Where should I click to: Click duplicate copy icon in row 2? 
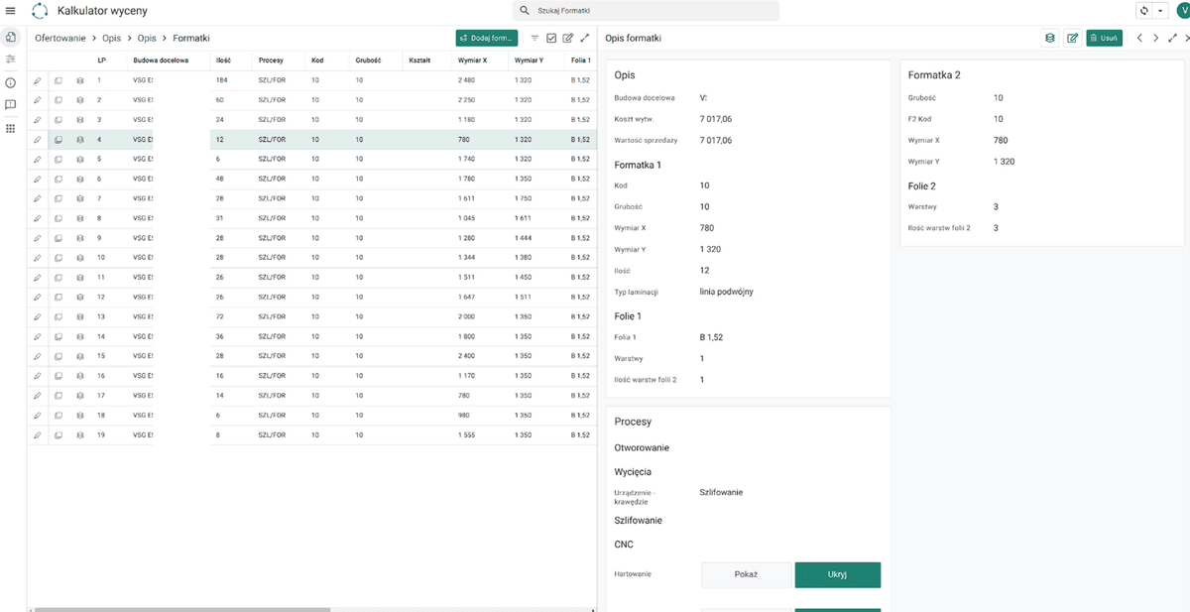59,100
